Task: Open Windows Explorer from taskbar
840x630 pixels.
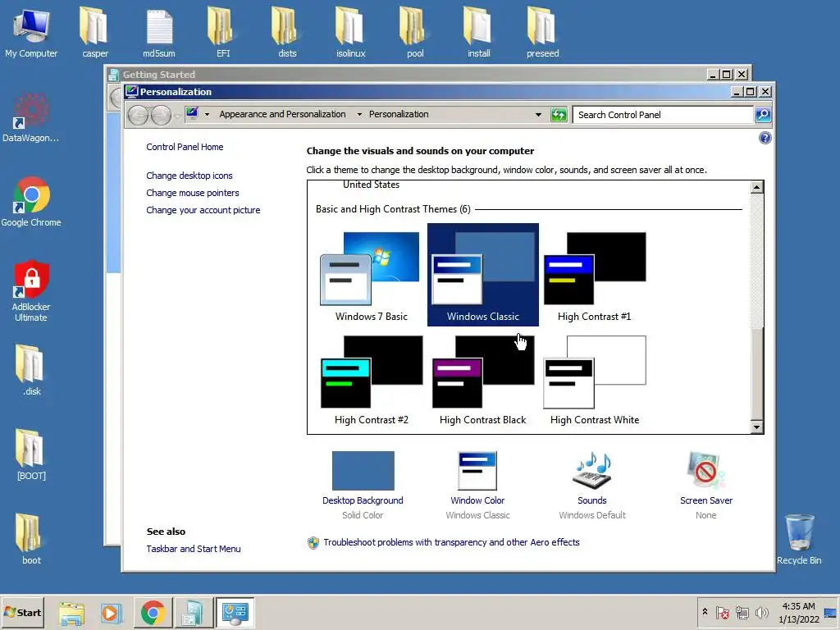Action: (71, 613)
